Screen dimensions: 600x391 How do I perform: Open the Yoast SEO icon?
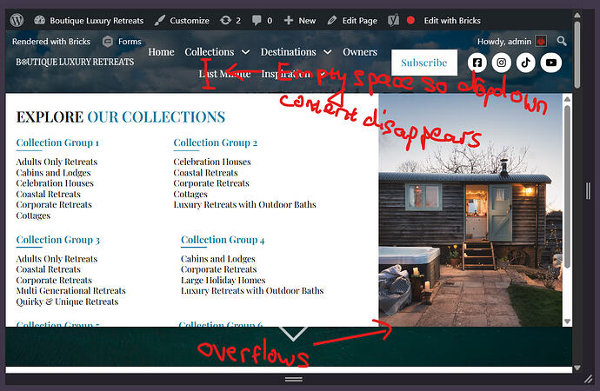[393, 20]
